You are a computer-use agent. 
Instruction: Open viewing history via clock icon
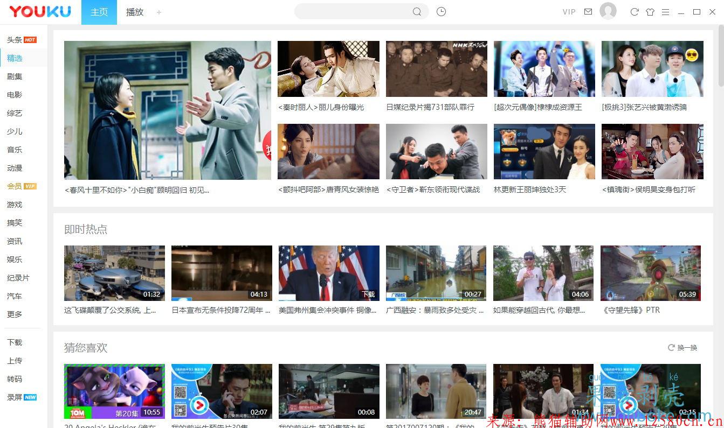pos(441,11)
